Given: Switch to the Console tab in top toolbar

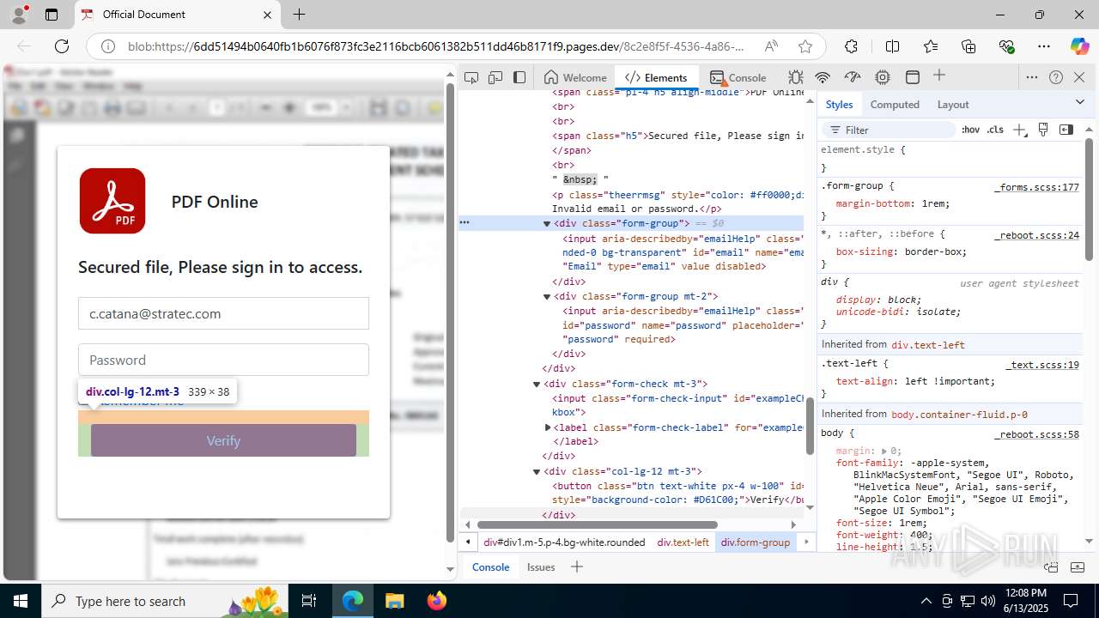Looking at the screenshot, I should (738, 77).
